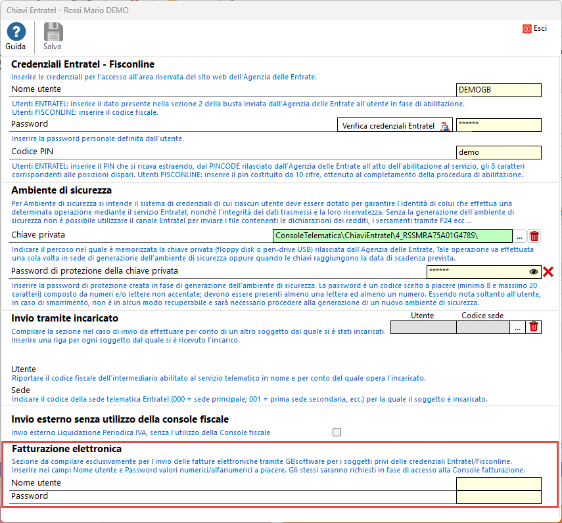Delete Chiave privata path with trash icon

[534, 236]
